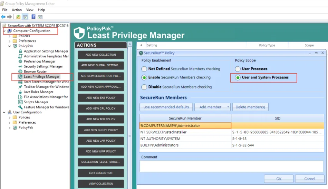Open the Add member dropdown arrow
This screenshot has width=328, height=189.
[x=228, y=107]
